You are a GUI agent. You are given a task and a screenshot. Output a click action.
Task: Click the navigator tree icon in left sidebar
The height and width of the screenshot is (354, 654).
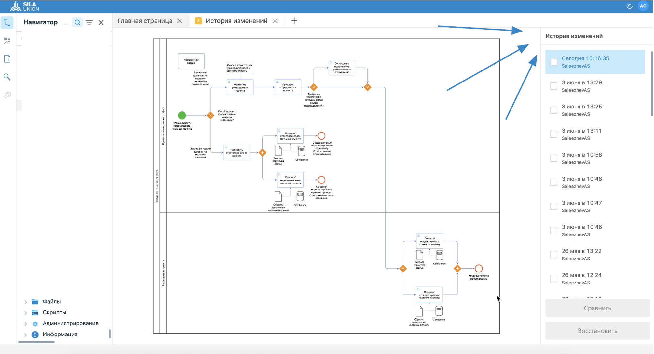pos(7,23)
